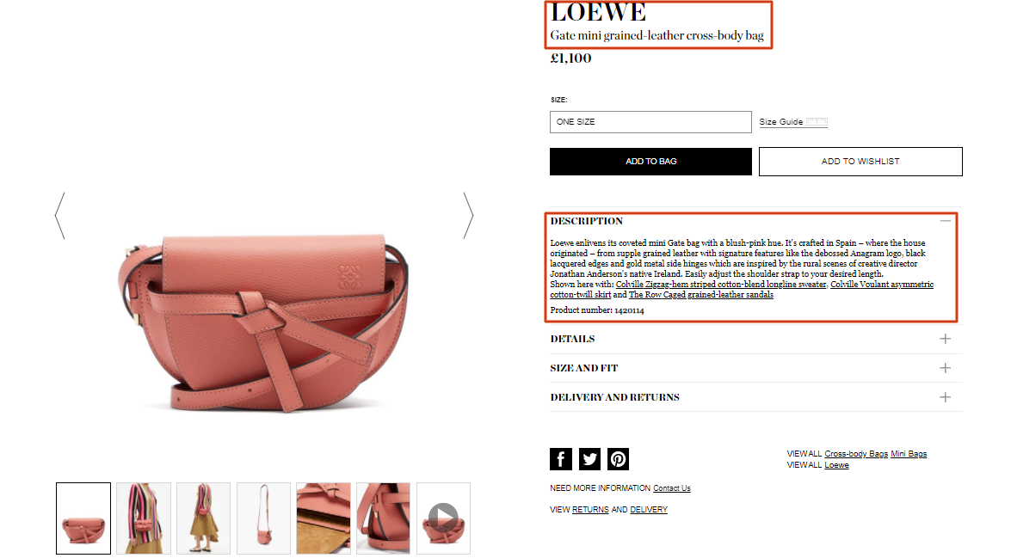Collapse the Description section minus icon

coord(946,221)
